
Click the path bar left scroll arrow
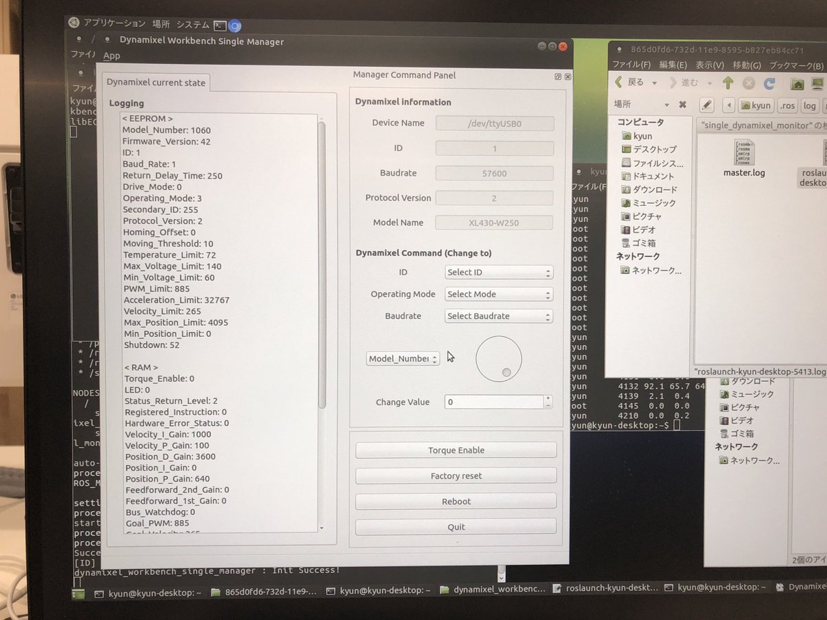tap(728, 105)
